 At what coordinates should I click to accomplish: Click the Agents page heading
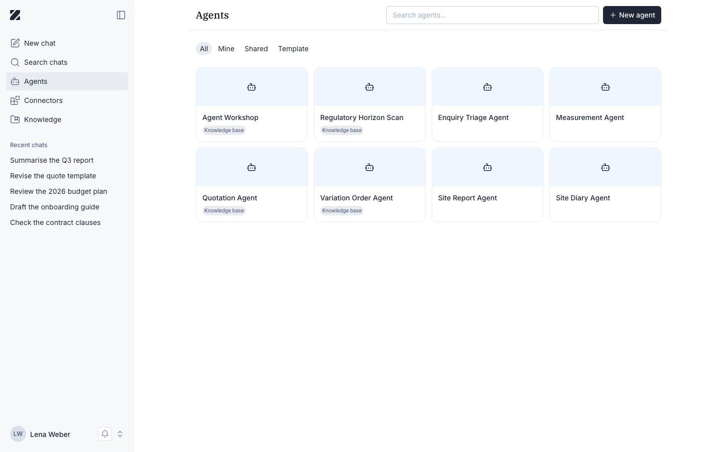[x=212, y=15]
